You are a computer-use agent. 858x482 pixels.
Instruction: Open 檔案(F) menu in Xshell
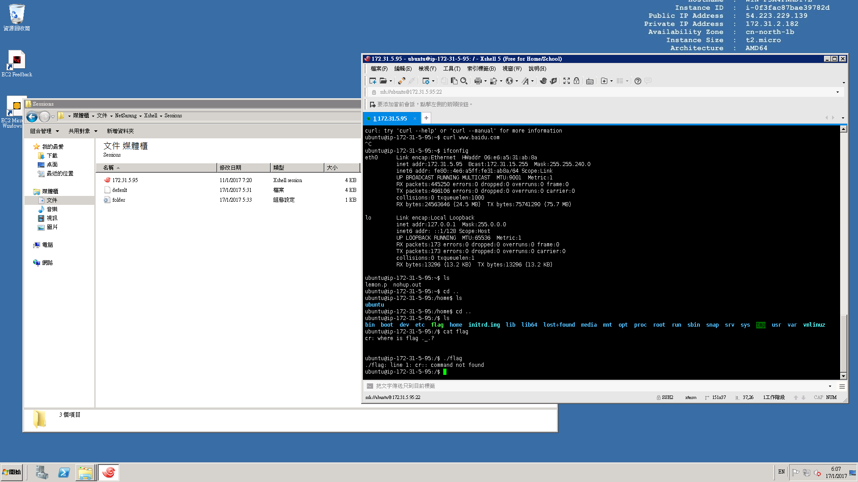(x=379, y=69)
